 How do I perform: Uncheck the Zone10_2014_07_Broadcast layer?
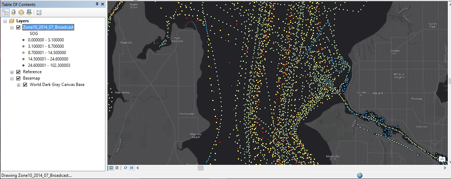coord(18,27)
